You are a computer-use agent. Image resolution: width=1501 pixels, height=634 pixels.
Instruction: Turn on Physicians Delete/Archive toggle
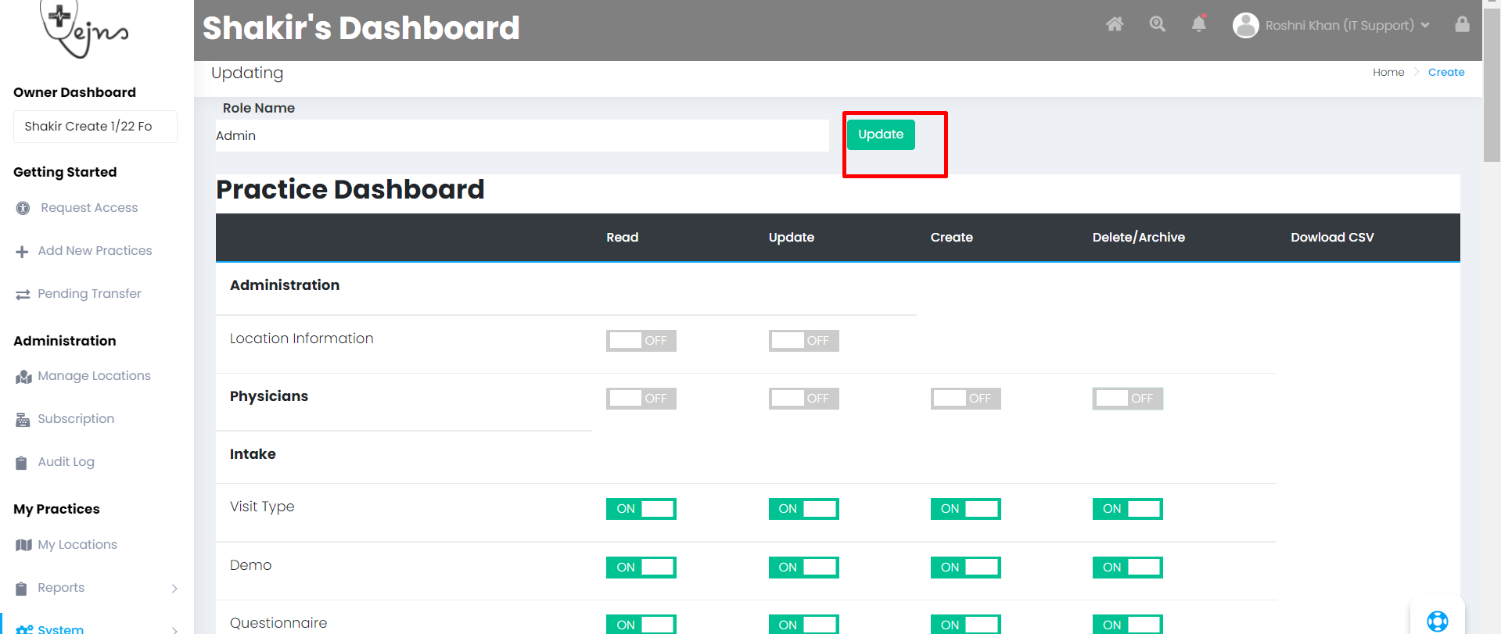1127,399
